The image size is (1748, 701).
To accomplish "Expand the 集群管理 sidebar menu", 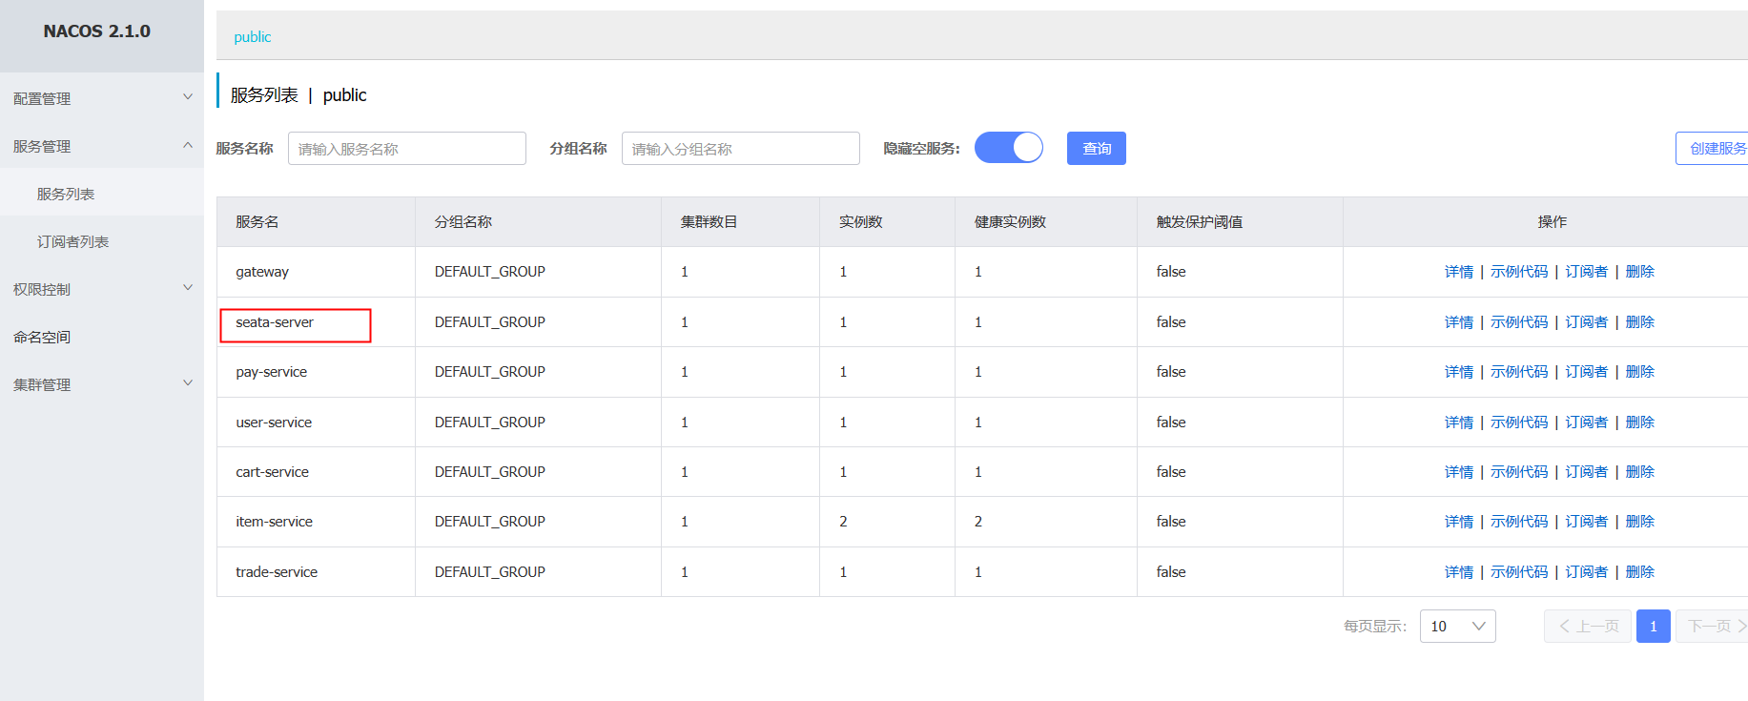I will coord(188,383).
